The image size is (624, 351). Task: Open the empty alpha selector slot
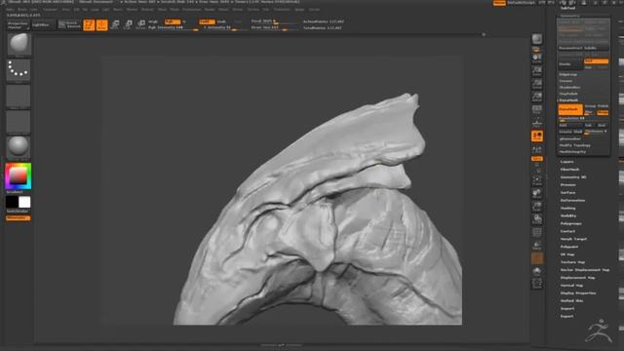pyautogui.click(x=19, y=96)
